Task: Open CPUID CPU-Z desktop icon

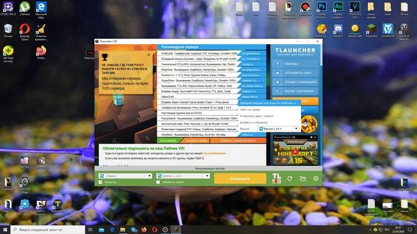Action: (8, 8)
